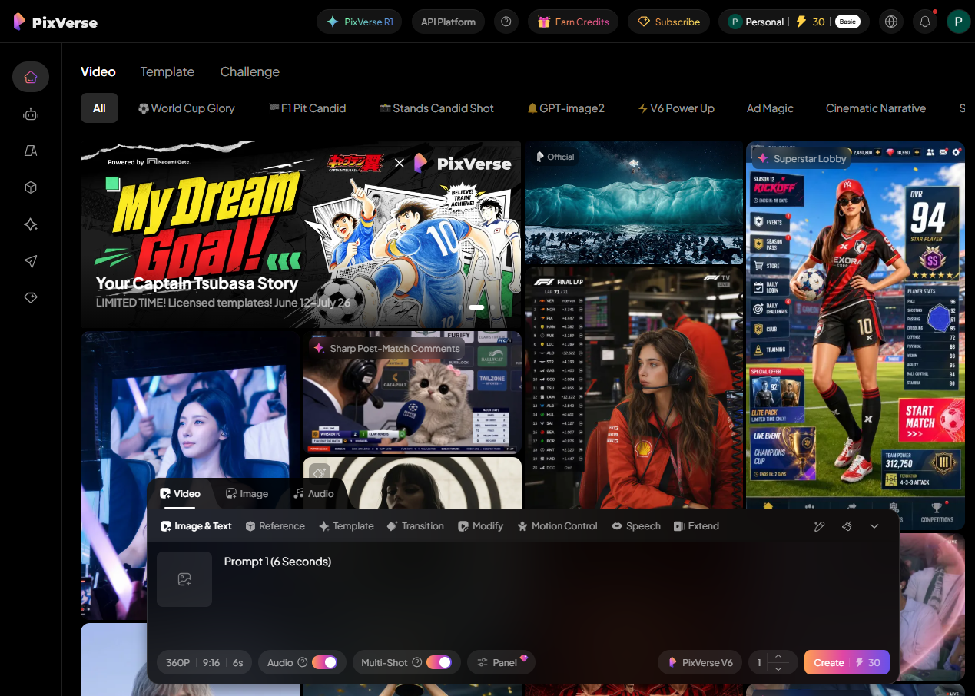Click the paper plane icon in sidebar

coord(31,261)
